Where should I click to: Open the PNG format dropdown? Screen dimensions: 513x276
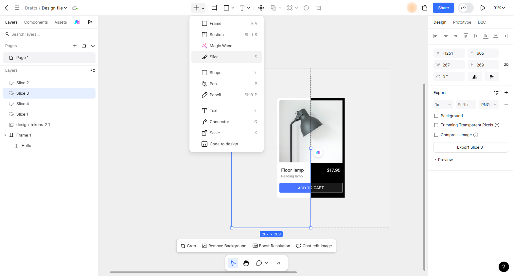pyautogui.click(x=488, y=104)
